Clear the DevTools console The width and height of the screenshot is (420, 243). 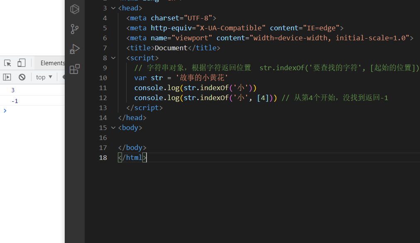[x=22, y=77]
